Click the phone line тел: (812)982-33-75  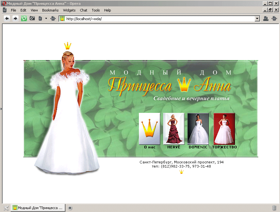171,166
